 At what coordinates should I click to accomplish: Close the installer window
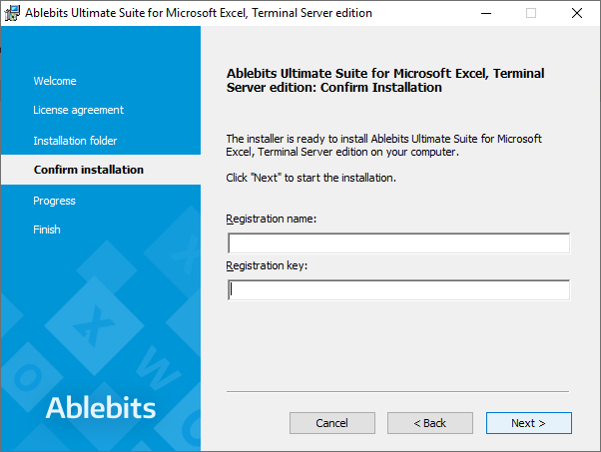tap(577, 13)
